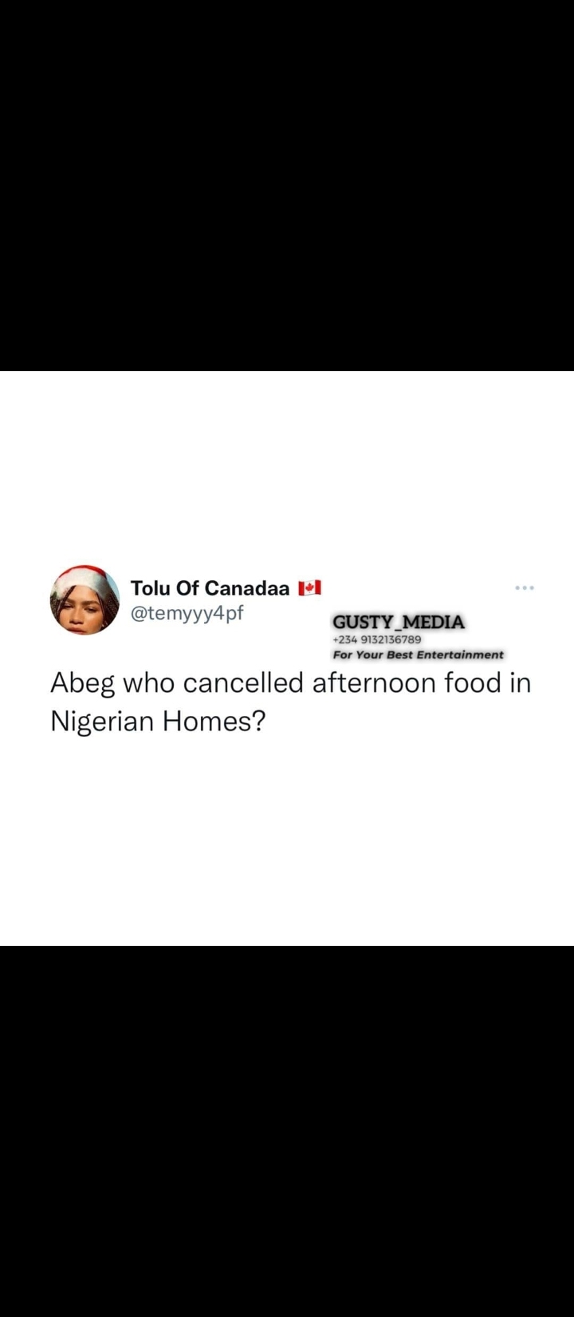Click the word in ending first tweet line
The width and height of the screenshot is (574, 1317).
520,682
